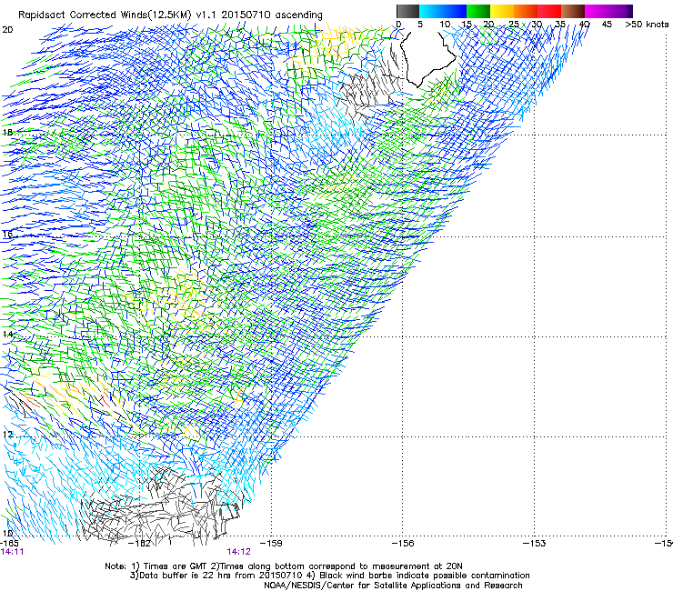The image size is (673, 591).
Task: Click the brown 35-40 knots legend swatch
Action: [573, 11]
